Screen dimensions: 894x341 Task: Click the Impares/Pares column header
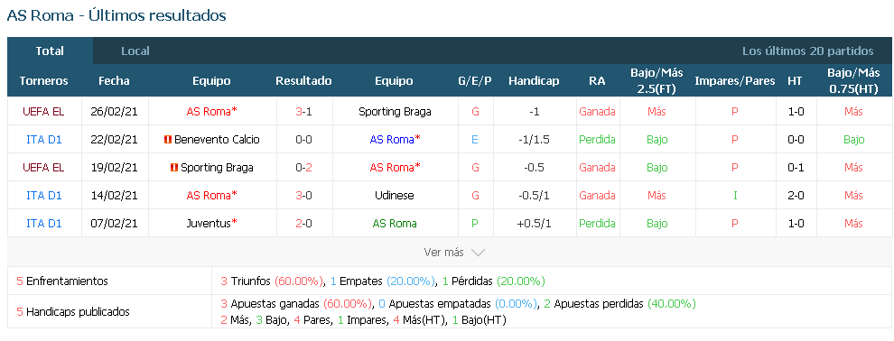point(734,81)
